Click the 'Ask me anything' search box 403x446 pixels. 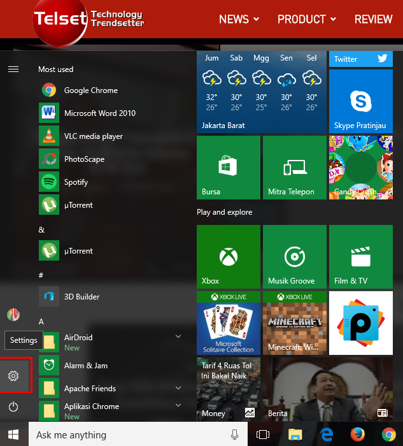(138, 435)
